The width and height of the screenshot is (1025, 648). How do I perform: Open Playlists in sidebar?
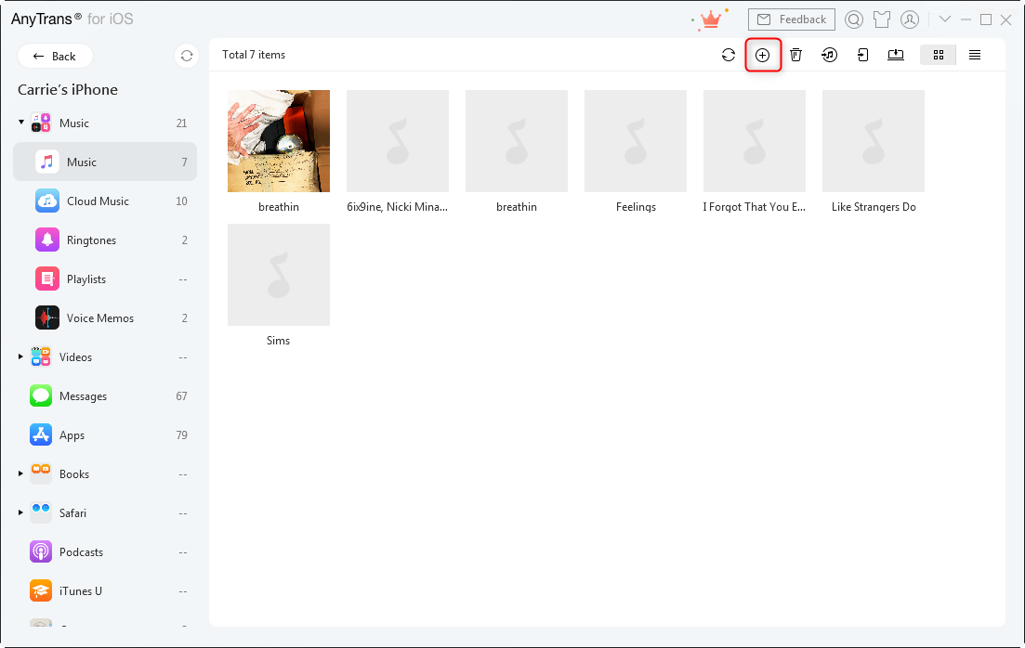pyautogui.click(x=105, y=279)
